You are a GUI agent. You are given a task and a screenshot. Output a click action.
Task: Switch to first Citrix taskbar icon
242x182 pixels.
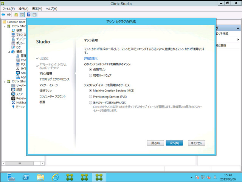(70, 177)
